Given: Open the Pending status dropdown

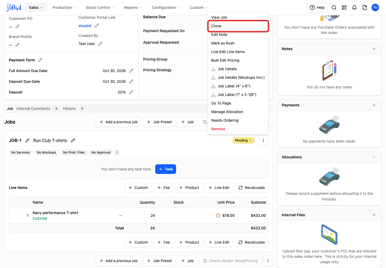Looking at the screenshot, I should point(243,140).
